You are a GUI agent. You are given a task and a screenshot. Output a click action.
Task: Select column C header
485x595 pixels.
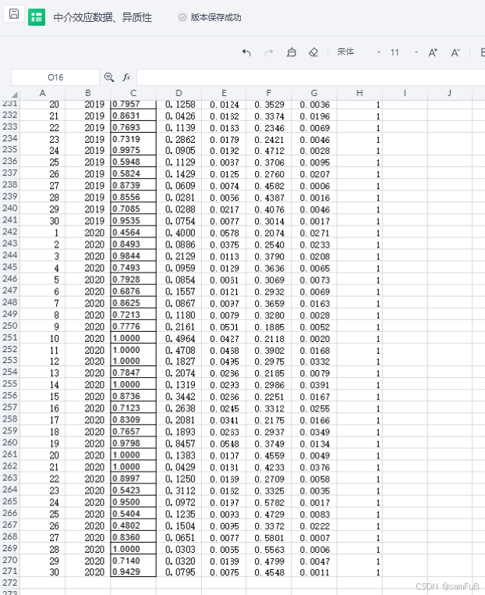pyautogui.click(x=133, y=94)
